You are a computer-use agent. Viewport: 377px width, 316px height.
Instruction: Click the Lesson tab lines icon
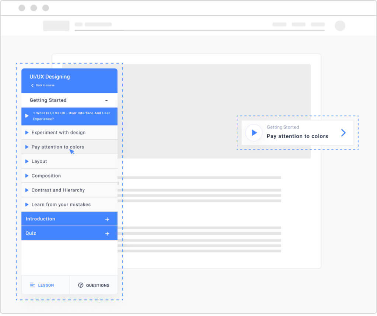32,285
